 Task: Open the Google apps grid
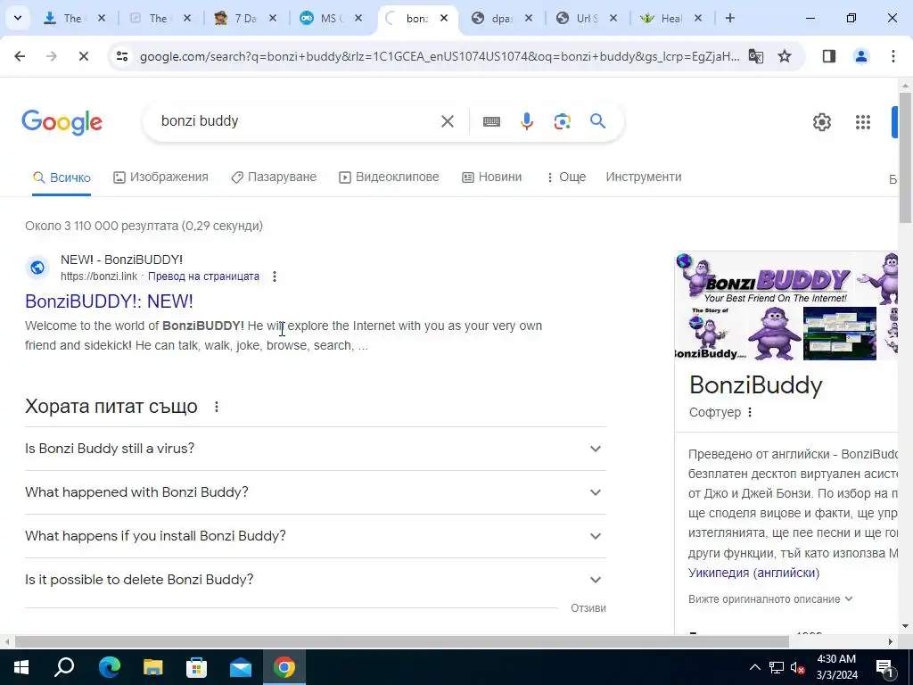(863, 121)
